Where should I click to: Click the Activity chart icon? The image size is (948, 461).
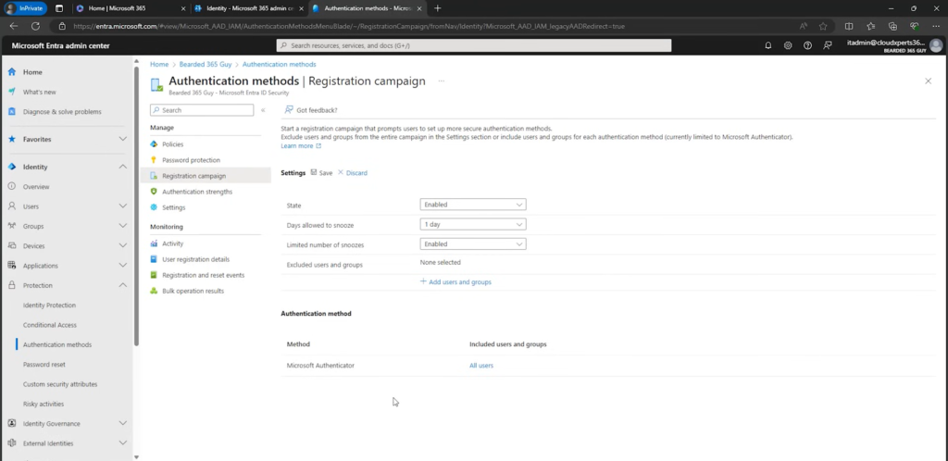point(154,243)
